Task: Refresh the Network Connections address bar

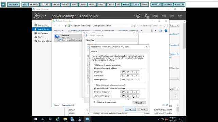Action: click(134, 26)
